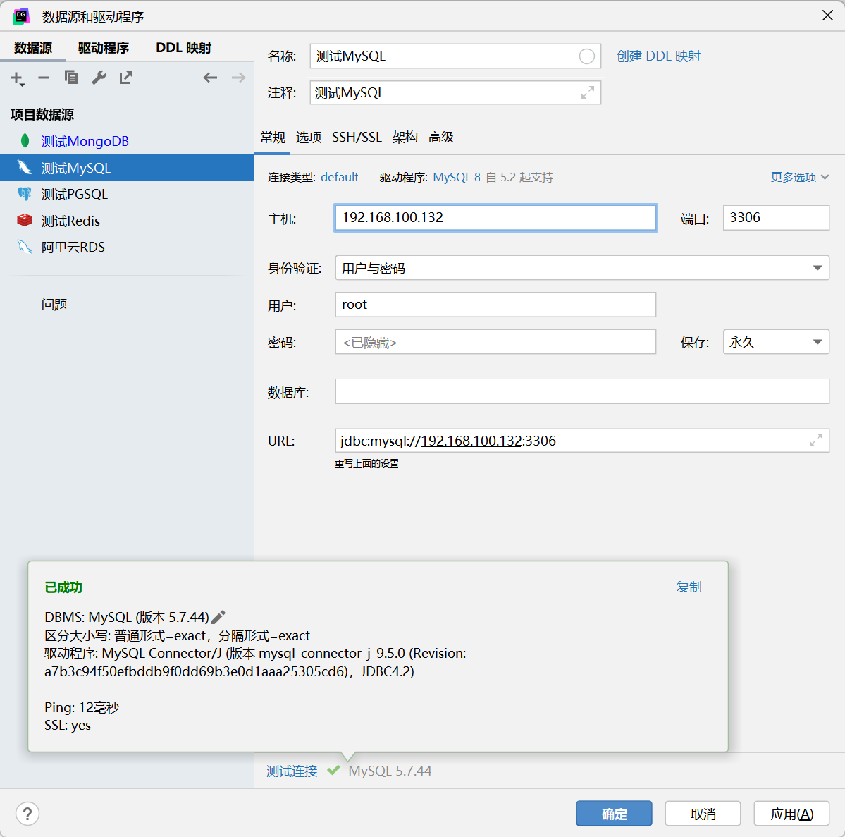845x837 pixels.
Task: Select 测试MySQL data source
Action: (x=127, y=168)
